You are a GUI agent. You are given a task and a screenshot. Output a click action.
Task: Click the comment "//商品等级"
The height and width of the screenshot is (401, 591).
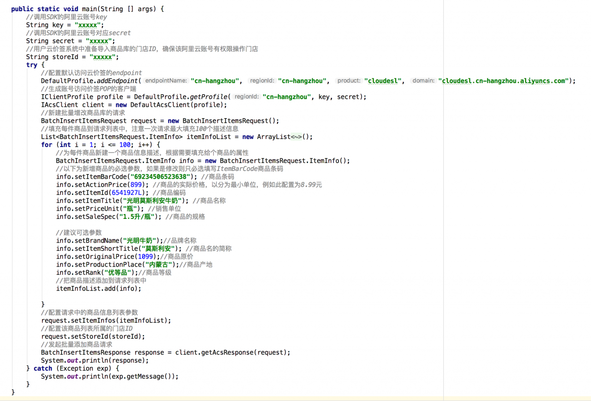pyautogui.click(x=155, y=272)
